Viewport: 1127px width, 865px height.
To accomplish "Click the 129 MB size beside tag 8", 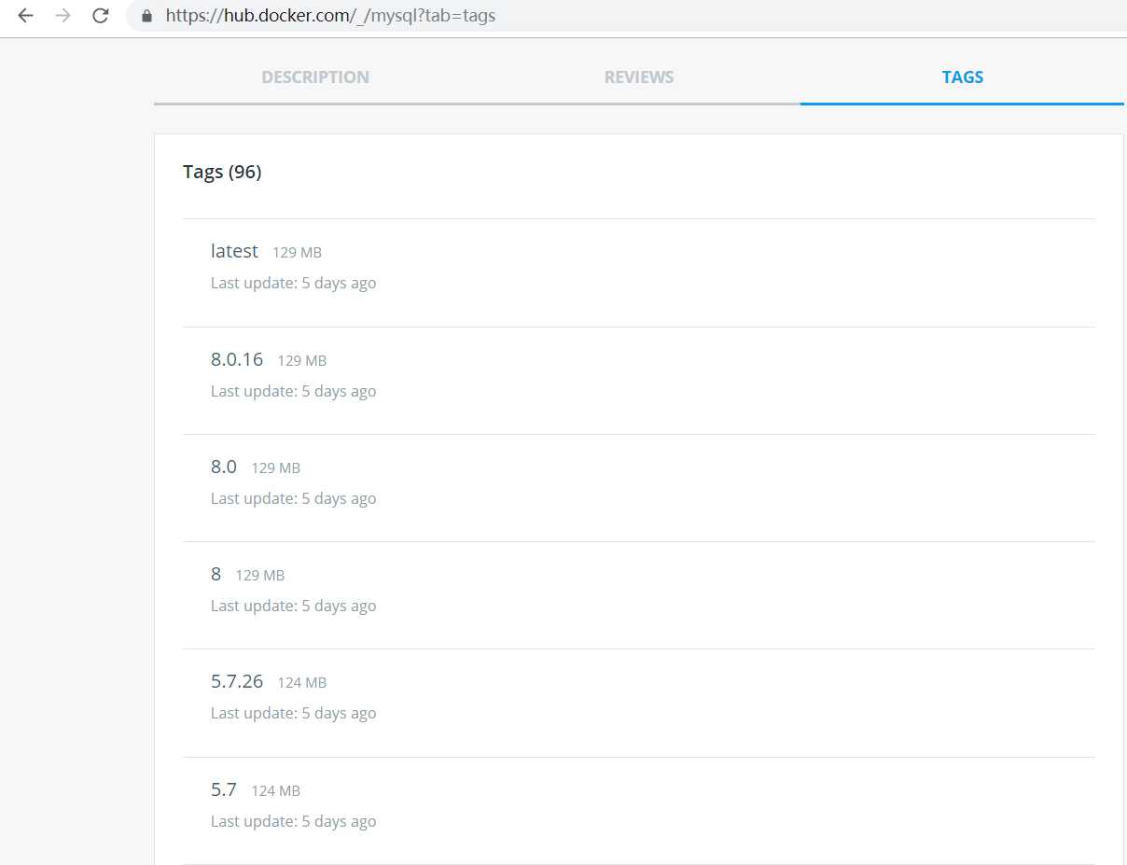I will click(259, 576).
